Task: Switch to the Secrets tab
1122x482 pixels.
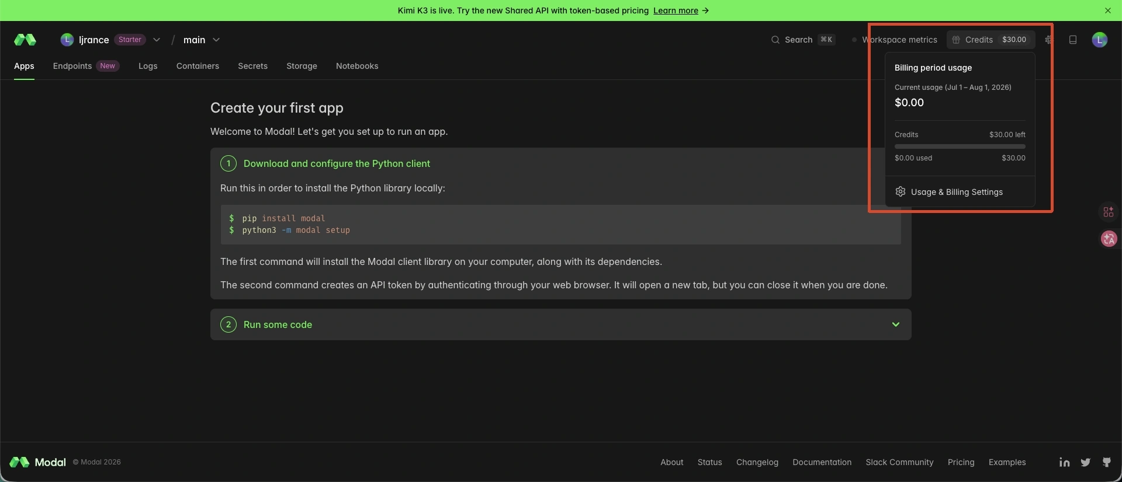Action: point(252,66)
